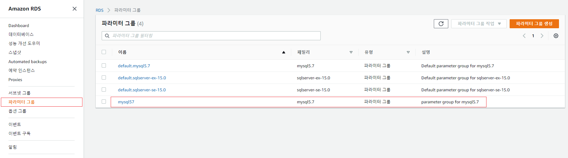Open 이벤트 in sidebar
This screenshot has height=158, width=568.
[15, 125]
